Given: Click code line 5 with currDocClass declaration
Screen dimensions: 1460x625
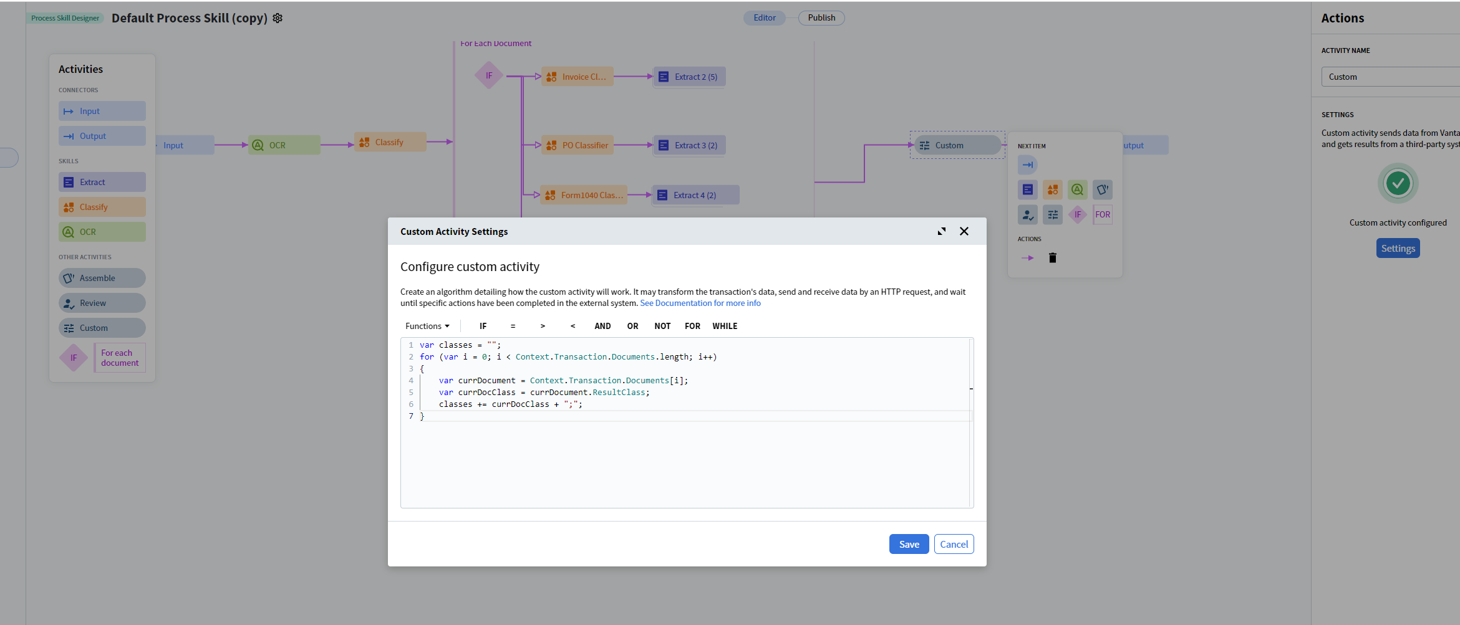Looking at the screenshot, I should [x=544, y=393].
